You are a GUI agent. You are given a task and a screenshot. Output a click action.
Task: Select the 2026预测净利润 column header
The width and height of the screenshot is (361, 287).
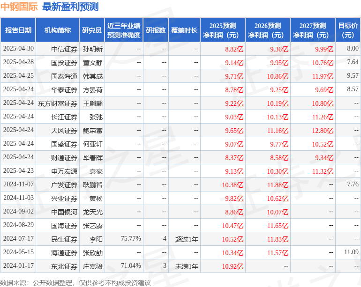point(268,30)
